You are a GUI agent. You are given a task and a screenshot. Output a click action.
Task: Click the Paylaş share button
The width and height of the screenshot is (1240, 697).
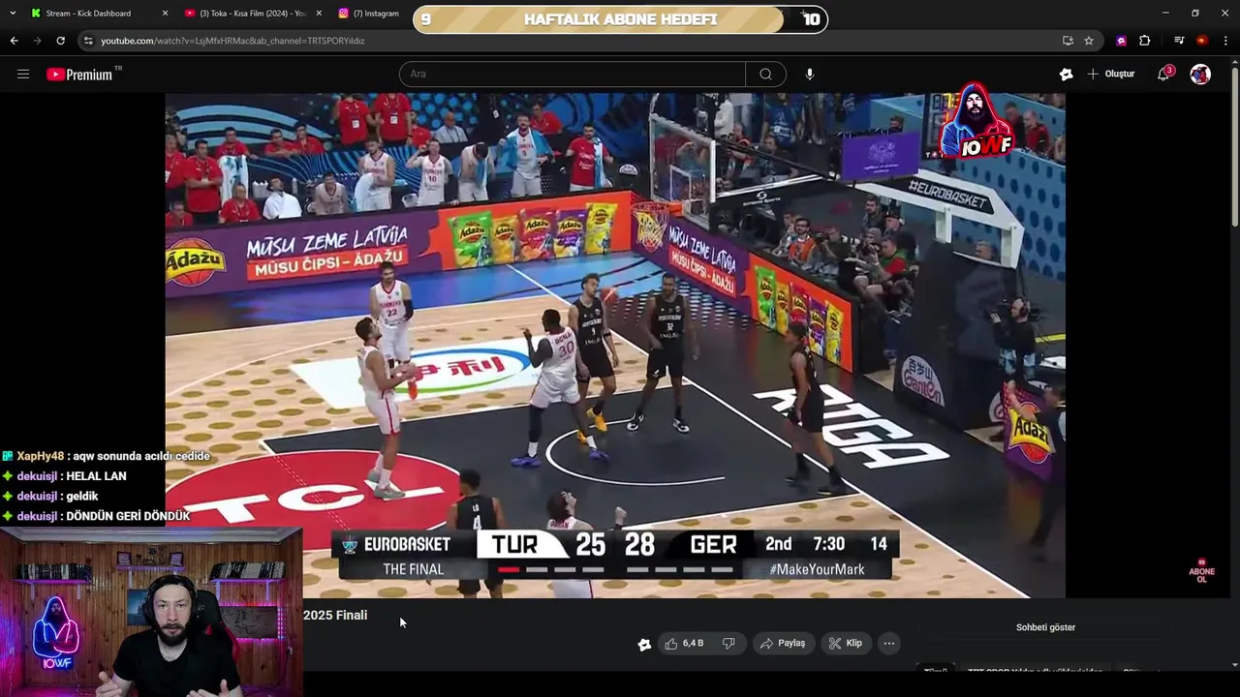click(x=783, y=643)
